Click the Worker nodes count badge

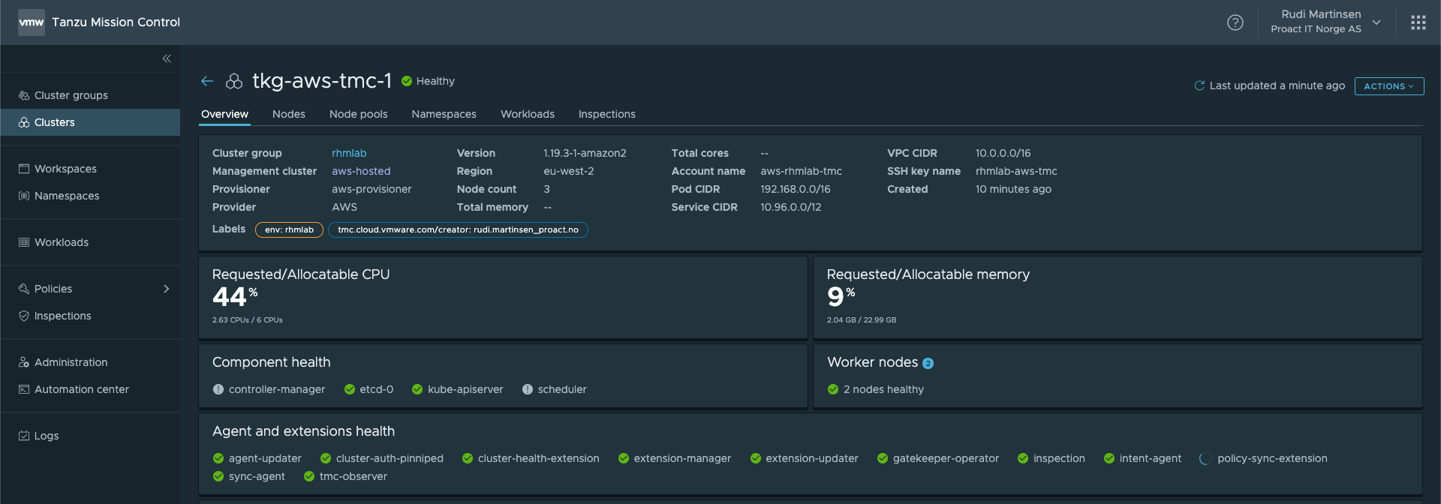point(928,364)
